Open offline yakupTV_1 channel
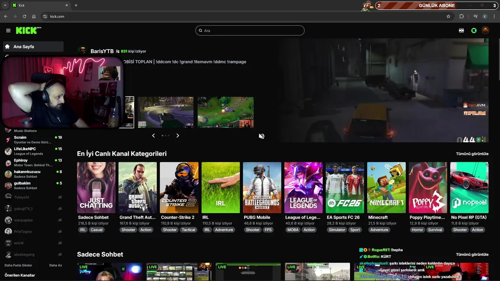This screenshot has height=281, width=500. 33,208
